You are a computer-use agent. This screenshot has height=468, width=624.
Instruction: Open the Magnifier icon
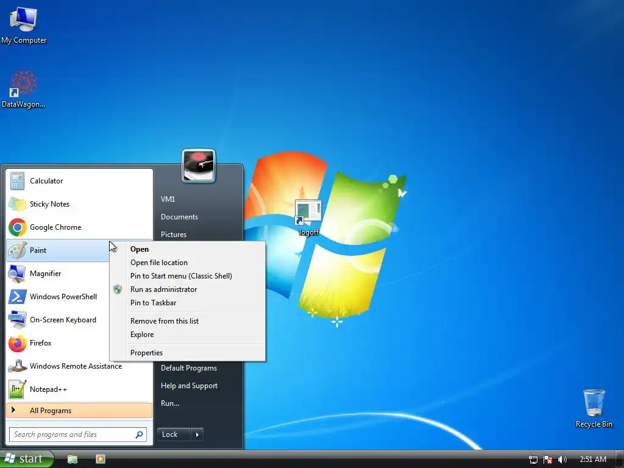point(17,274)
